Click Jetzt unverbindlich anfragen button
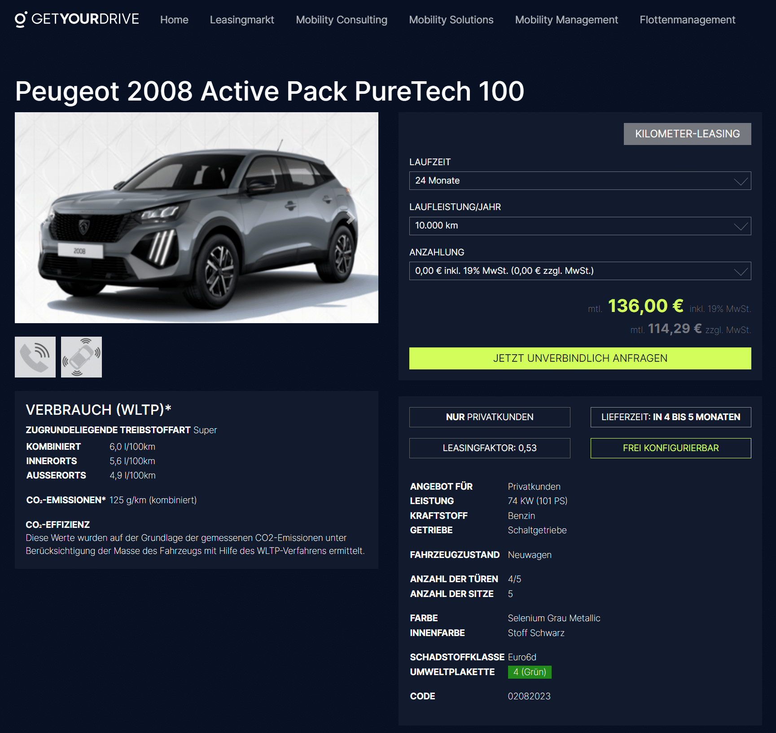Screen dimensions: 776x733 (x=580, y=358)
